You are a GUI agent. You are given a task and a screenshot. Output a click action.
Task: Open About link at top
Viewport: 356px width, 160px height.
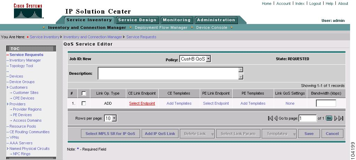(x=343, y=3)
